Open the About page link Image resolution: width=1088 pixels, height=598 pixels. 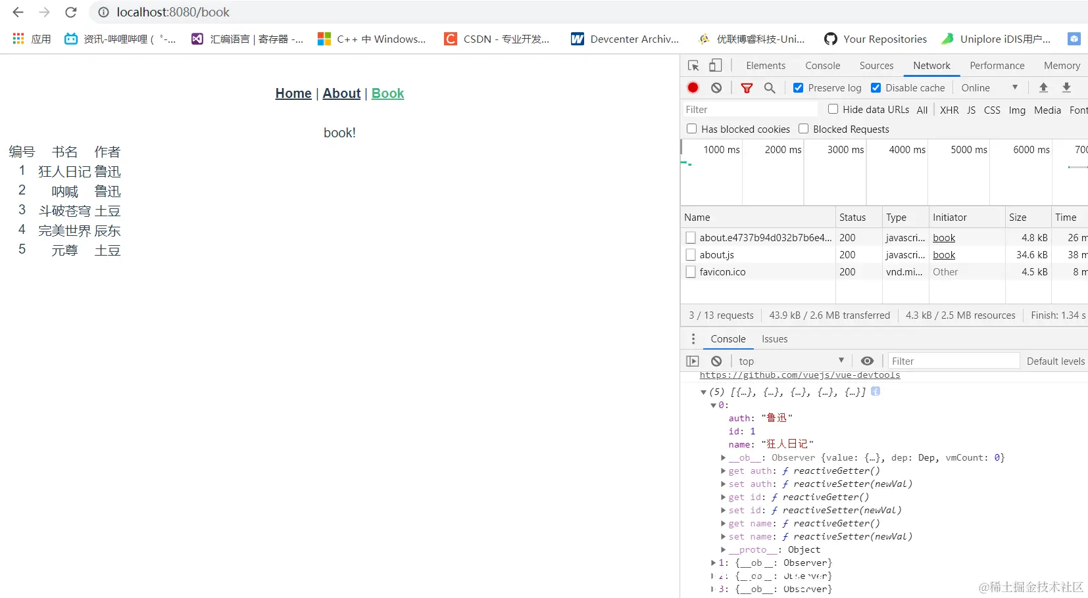click(341, 93)
